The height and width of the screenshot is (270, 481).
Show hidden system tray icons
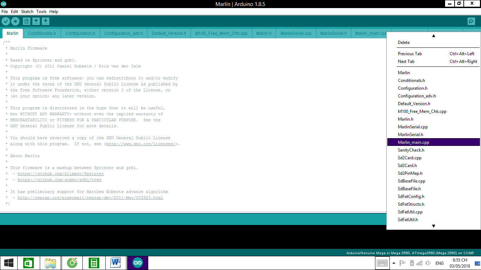394,263
